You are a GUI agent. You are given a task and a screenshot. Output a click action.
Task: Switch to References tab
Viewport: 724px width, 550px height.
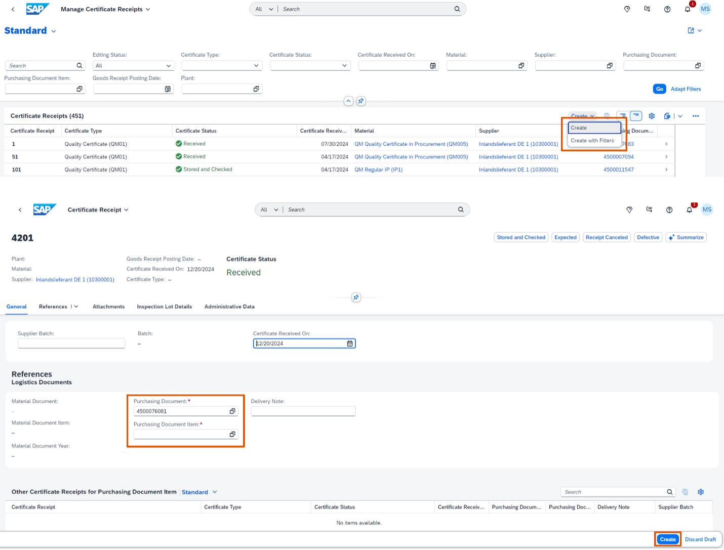53,307
